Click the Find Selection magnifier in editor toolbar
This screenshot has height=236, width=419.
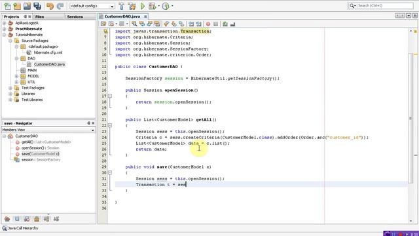pyautogui.click(x=134, y=24)
